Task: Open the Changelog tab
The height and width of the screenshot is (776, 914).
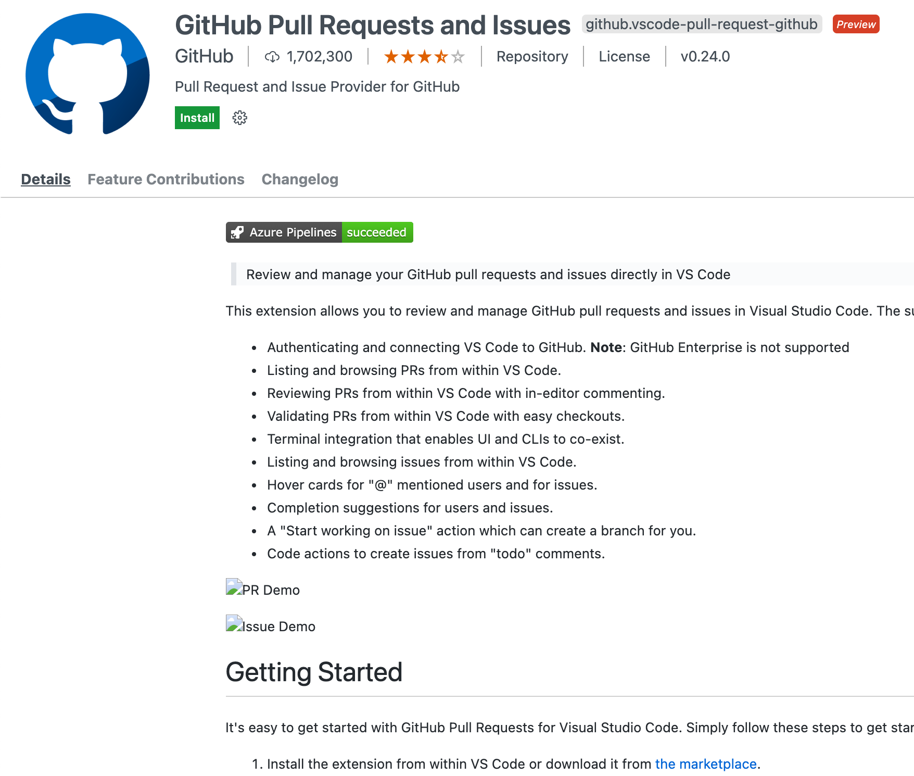Action: pyautogui.click(x=300, y=179)
